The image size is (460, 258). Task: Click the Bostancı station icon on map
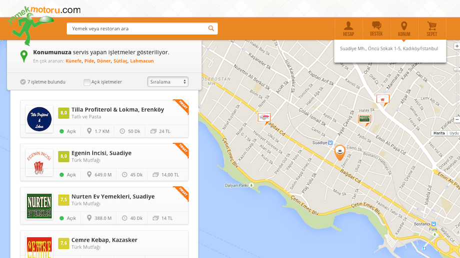coord(433,224)
